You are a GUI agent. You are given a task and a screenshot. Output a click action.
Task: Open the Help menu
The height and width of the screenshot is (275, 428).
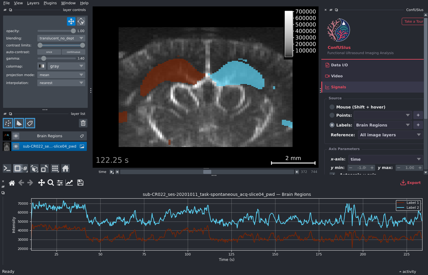[x=84, y=3]
